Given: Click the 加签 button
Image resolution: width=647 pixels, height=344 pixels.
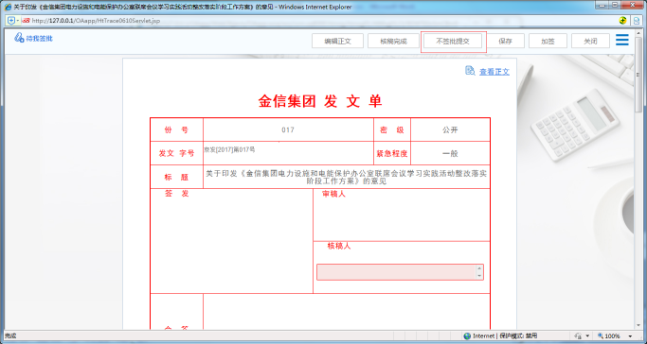Looking at the screenshot, I should pos(548,41).
